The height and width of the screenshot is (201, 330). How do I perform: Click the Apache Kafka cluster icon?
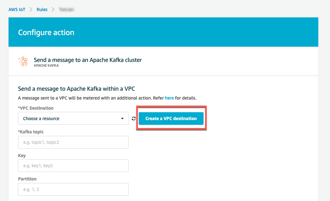click(23, 61)
